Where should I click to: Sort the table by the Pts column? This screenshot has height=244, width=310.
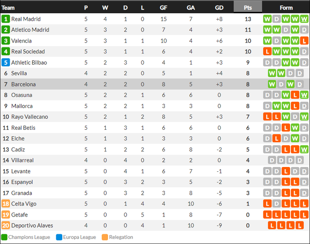248,8
